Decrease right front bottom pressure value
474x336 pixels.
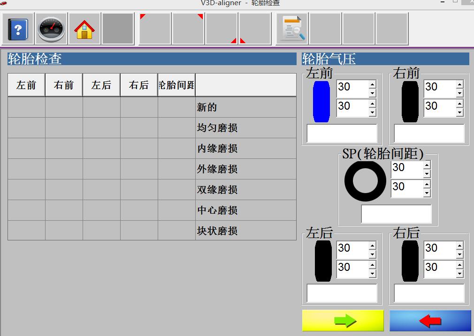tap(459, 112)
